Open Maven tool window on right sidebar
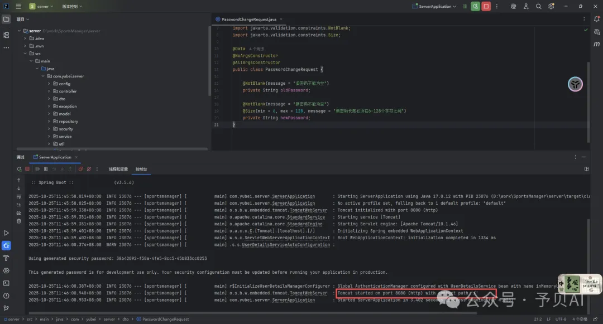 596,44
